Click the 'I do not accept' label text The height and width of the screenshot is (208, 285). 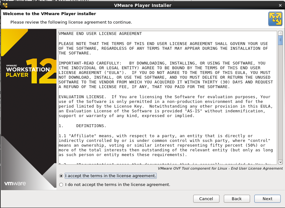(x=118, y=185)
